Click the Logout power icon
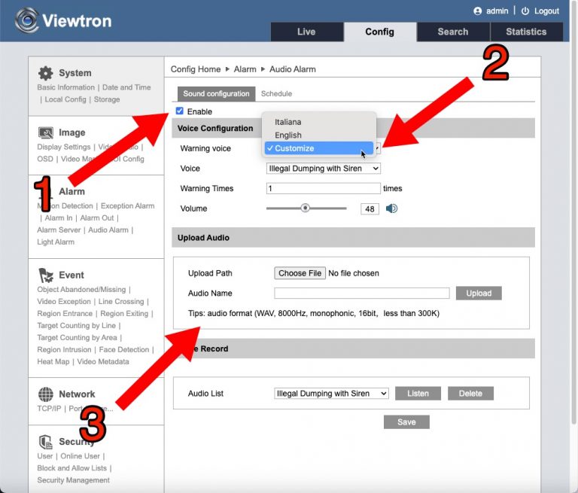Screen dimensions: 578x493 (x=525, y=11)
